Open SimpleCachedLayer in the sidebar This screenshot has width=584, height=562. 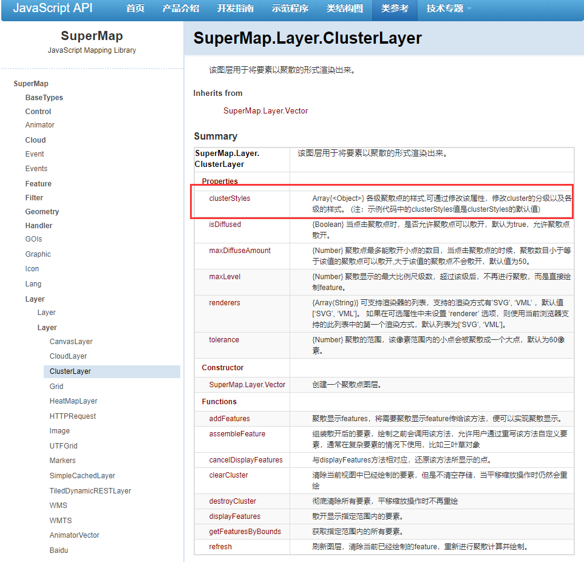(x=83, y=476)
